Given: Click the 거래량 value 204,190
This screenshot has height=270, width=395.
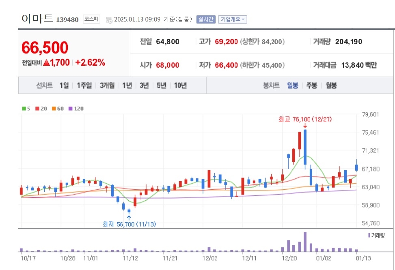Looking at the screenshot, I should [349, 42].
